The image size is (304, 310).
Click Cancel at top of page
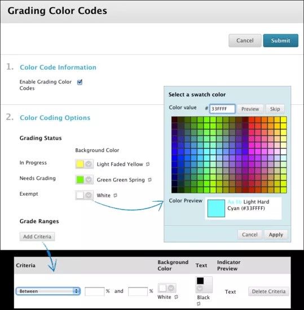(245, 41)
